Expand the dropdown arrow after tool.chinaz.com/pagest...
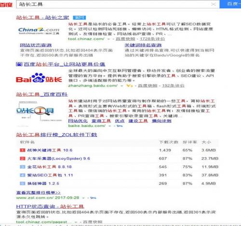Viewport: 241px width, 226px height. (x=76, y=222)
